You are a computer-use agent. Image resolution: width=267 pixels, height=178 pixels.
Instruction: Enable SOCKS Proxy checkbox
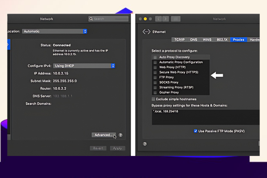pos(155,83)
